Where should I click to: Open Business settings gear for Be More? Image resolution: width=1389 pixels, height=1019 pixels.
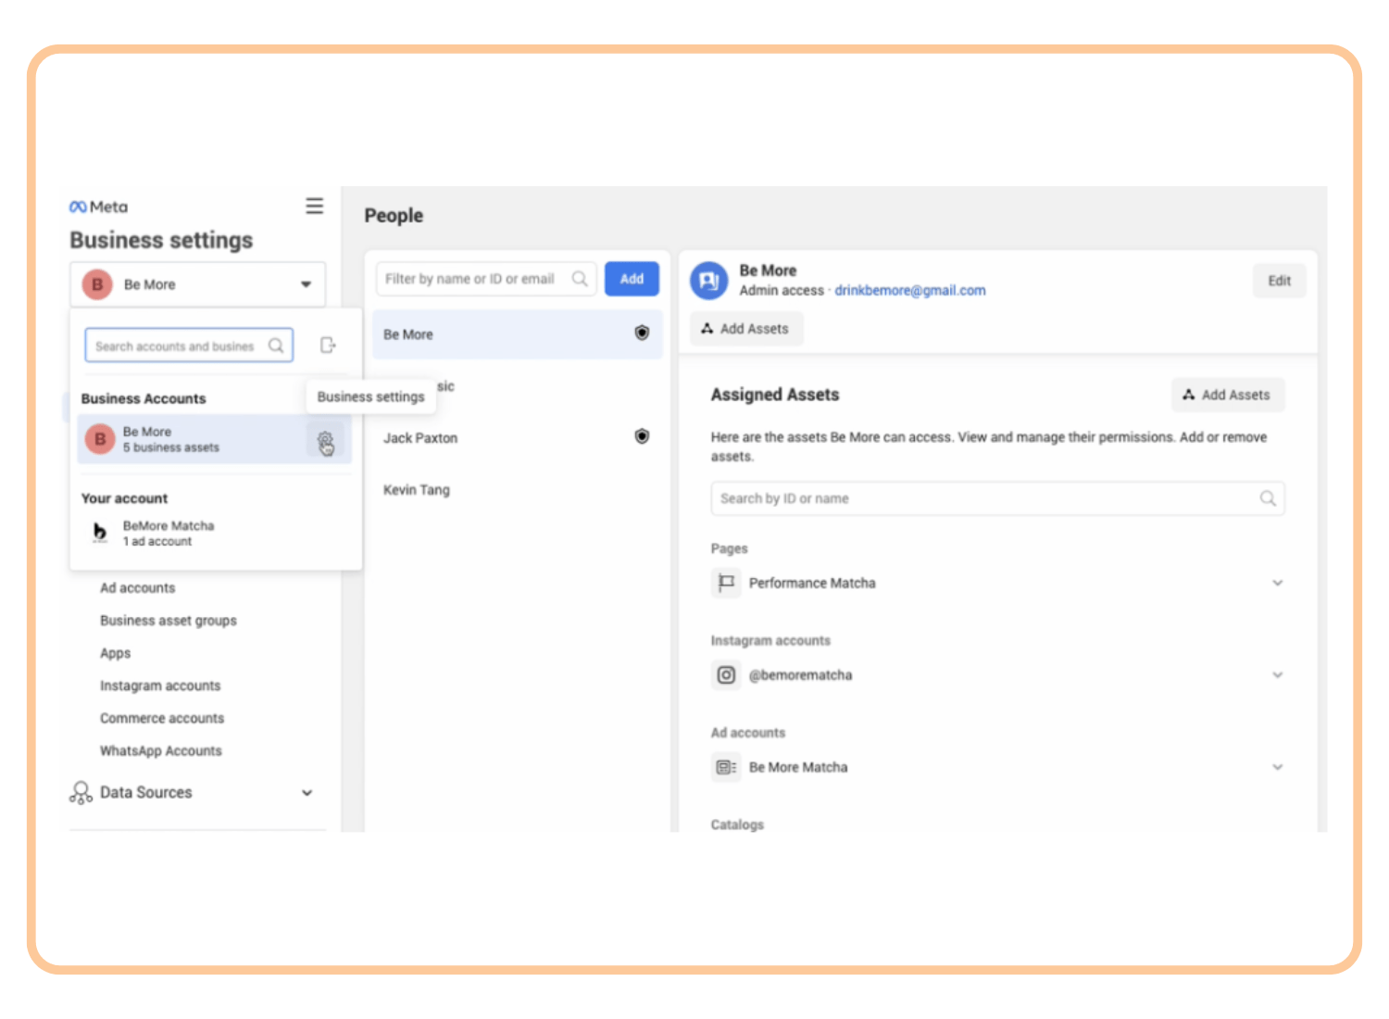click(x=325, y=440)
